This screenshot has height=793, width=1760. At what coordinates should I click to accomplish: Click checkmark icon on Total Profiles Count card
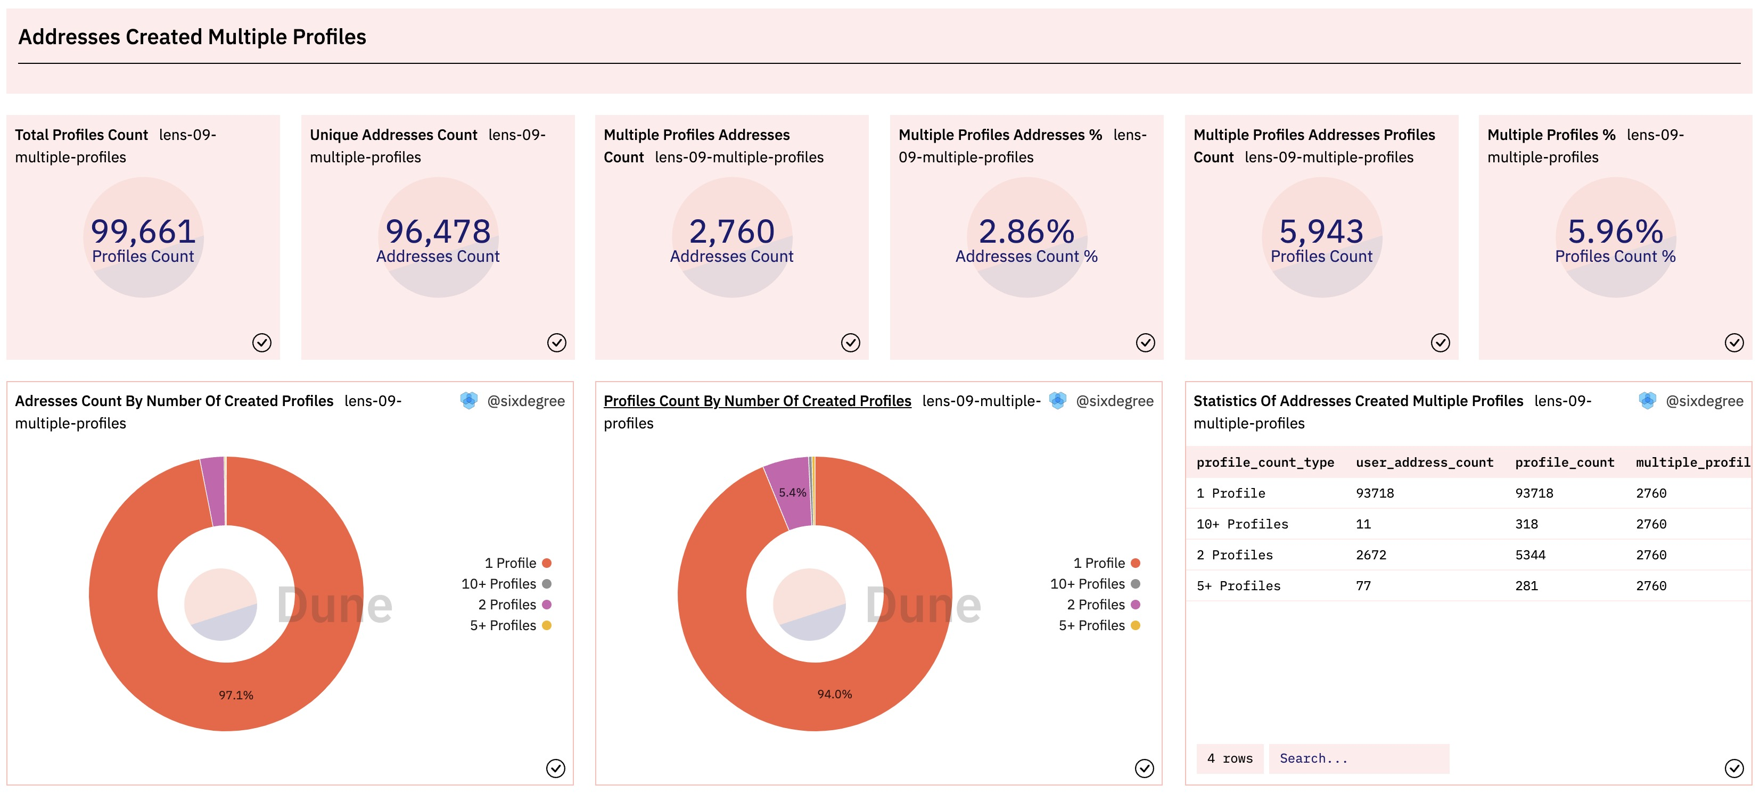click(x=262, y=342)
